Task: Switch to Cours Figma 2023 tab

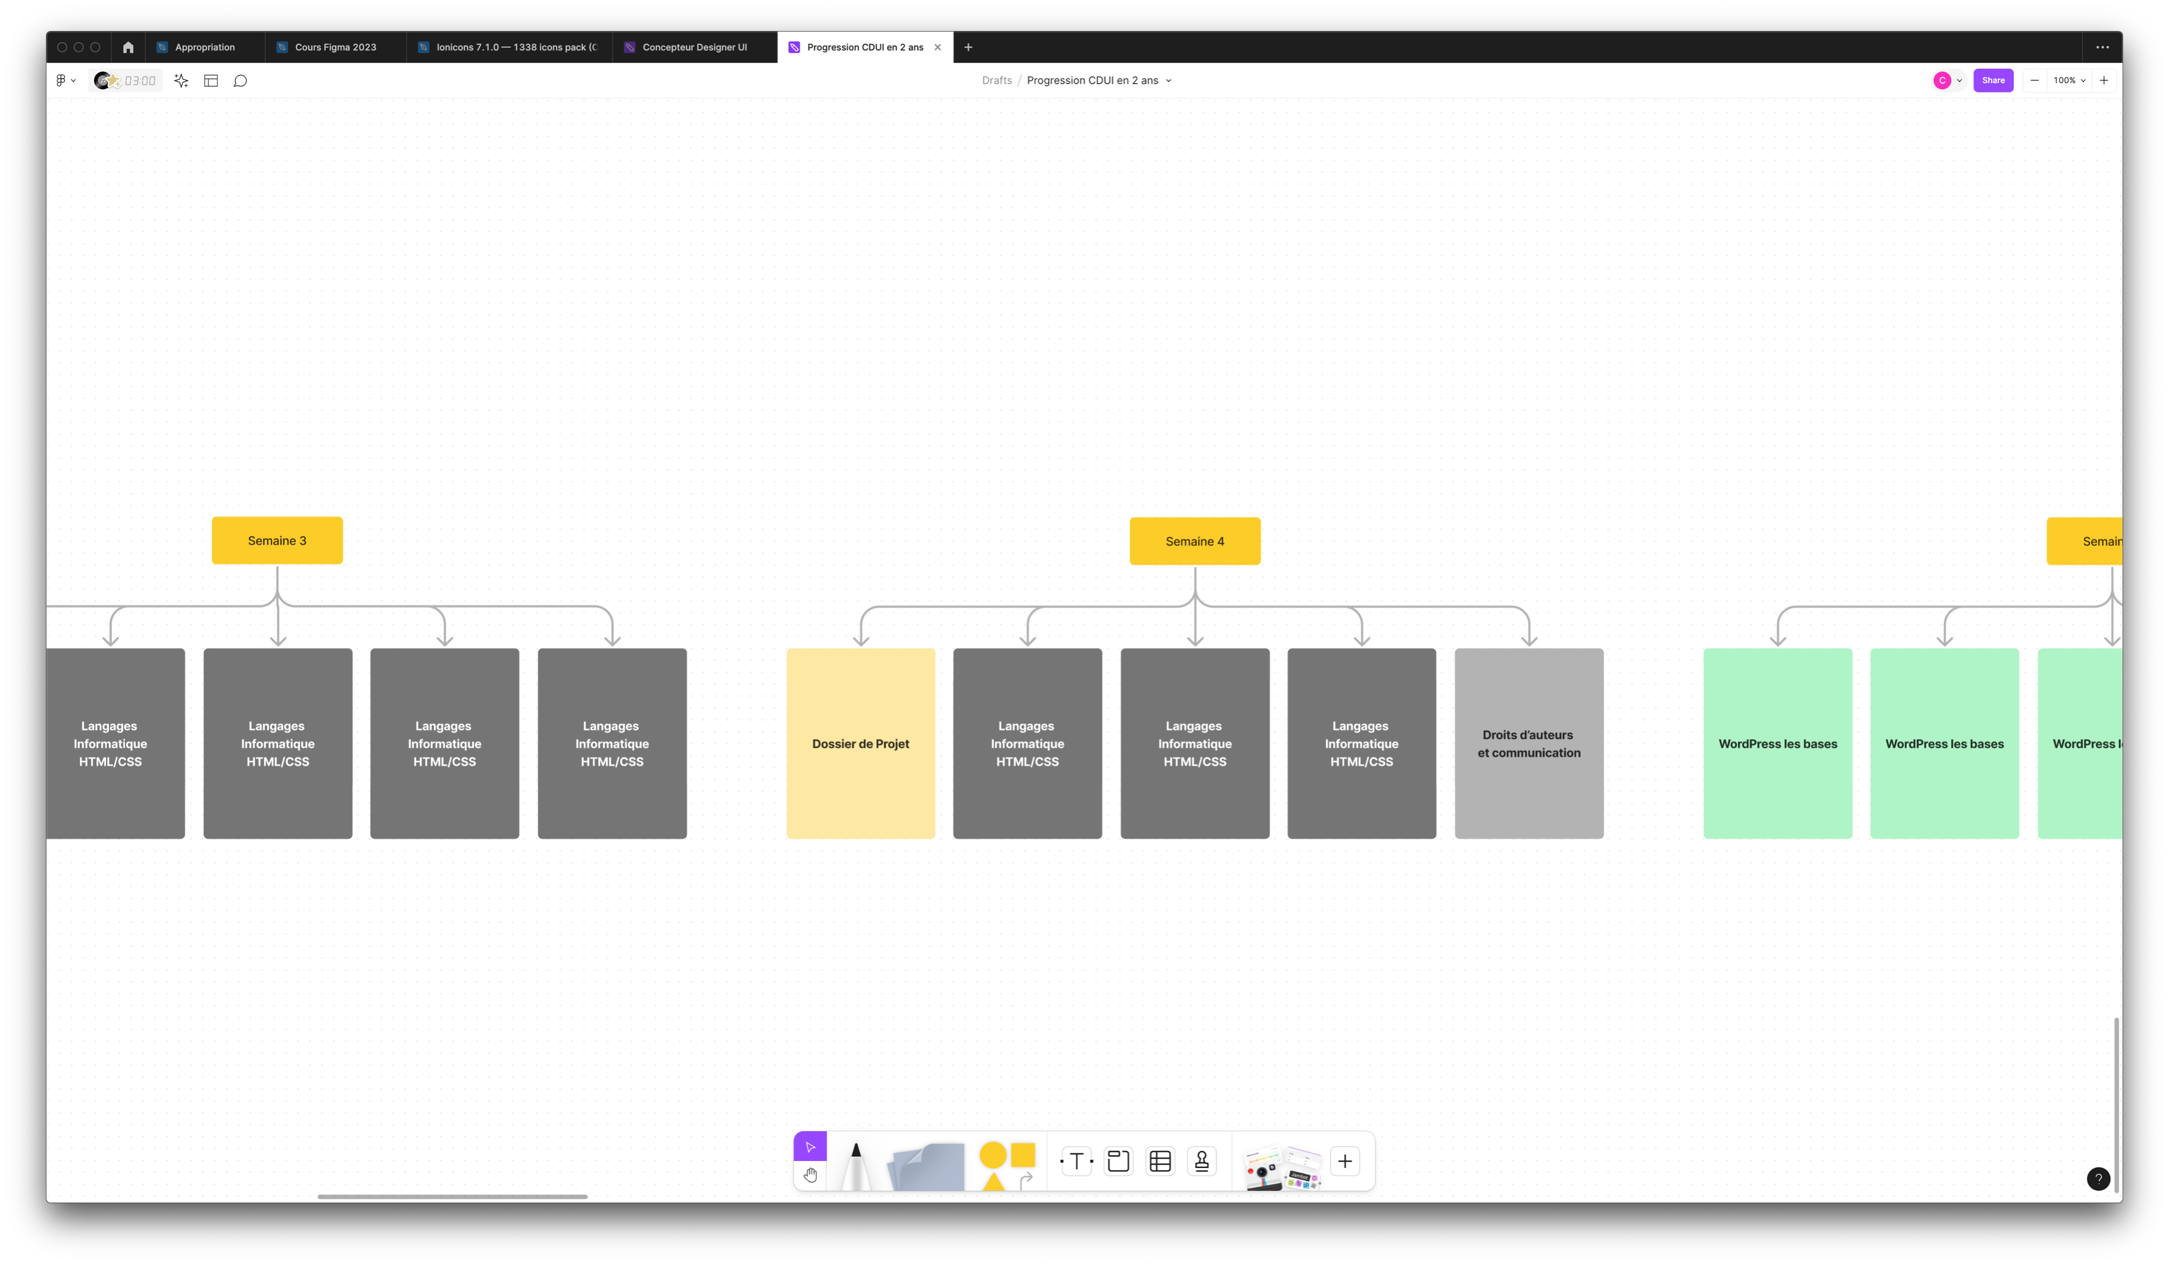Action: coord(335,47)
